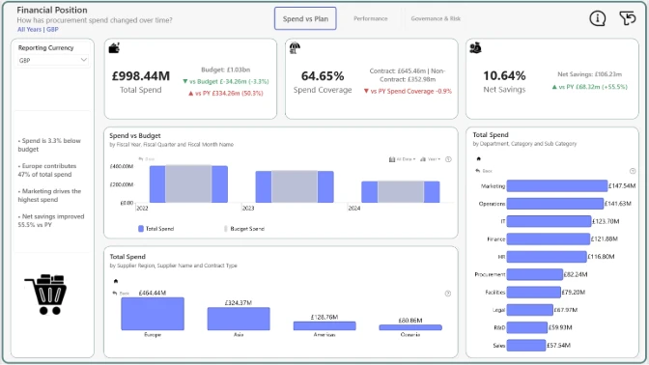Click the umbrella icon on Spend Coverage card
Viewport: 649px width, 365px height.
[x=295, y=48]
